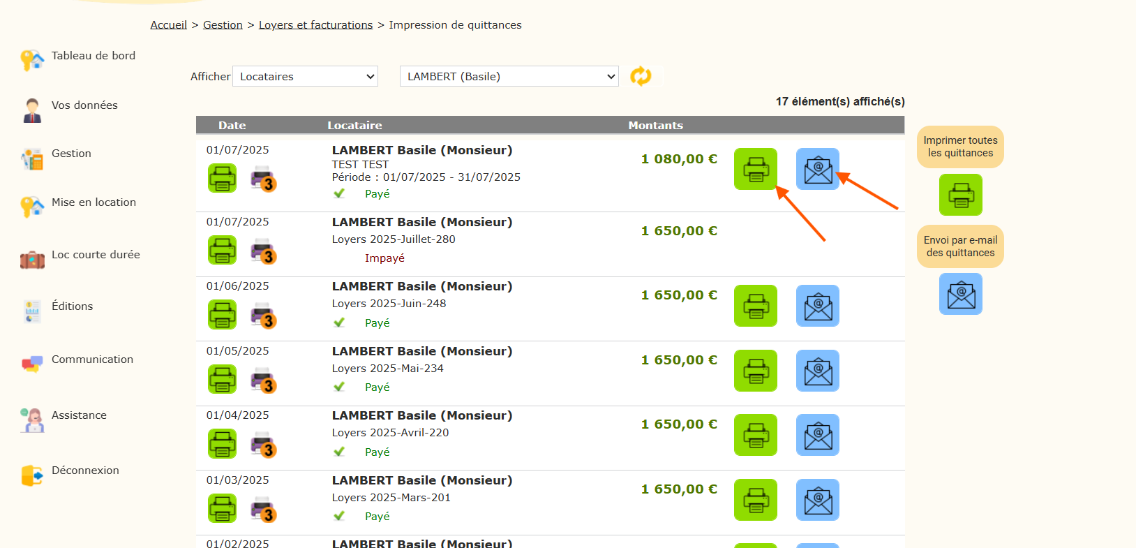Click the Loyers 2025-Mars-201 text
The height and width of the screenshot is (548, 1136).
(391, 498)
